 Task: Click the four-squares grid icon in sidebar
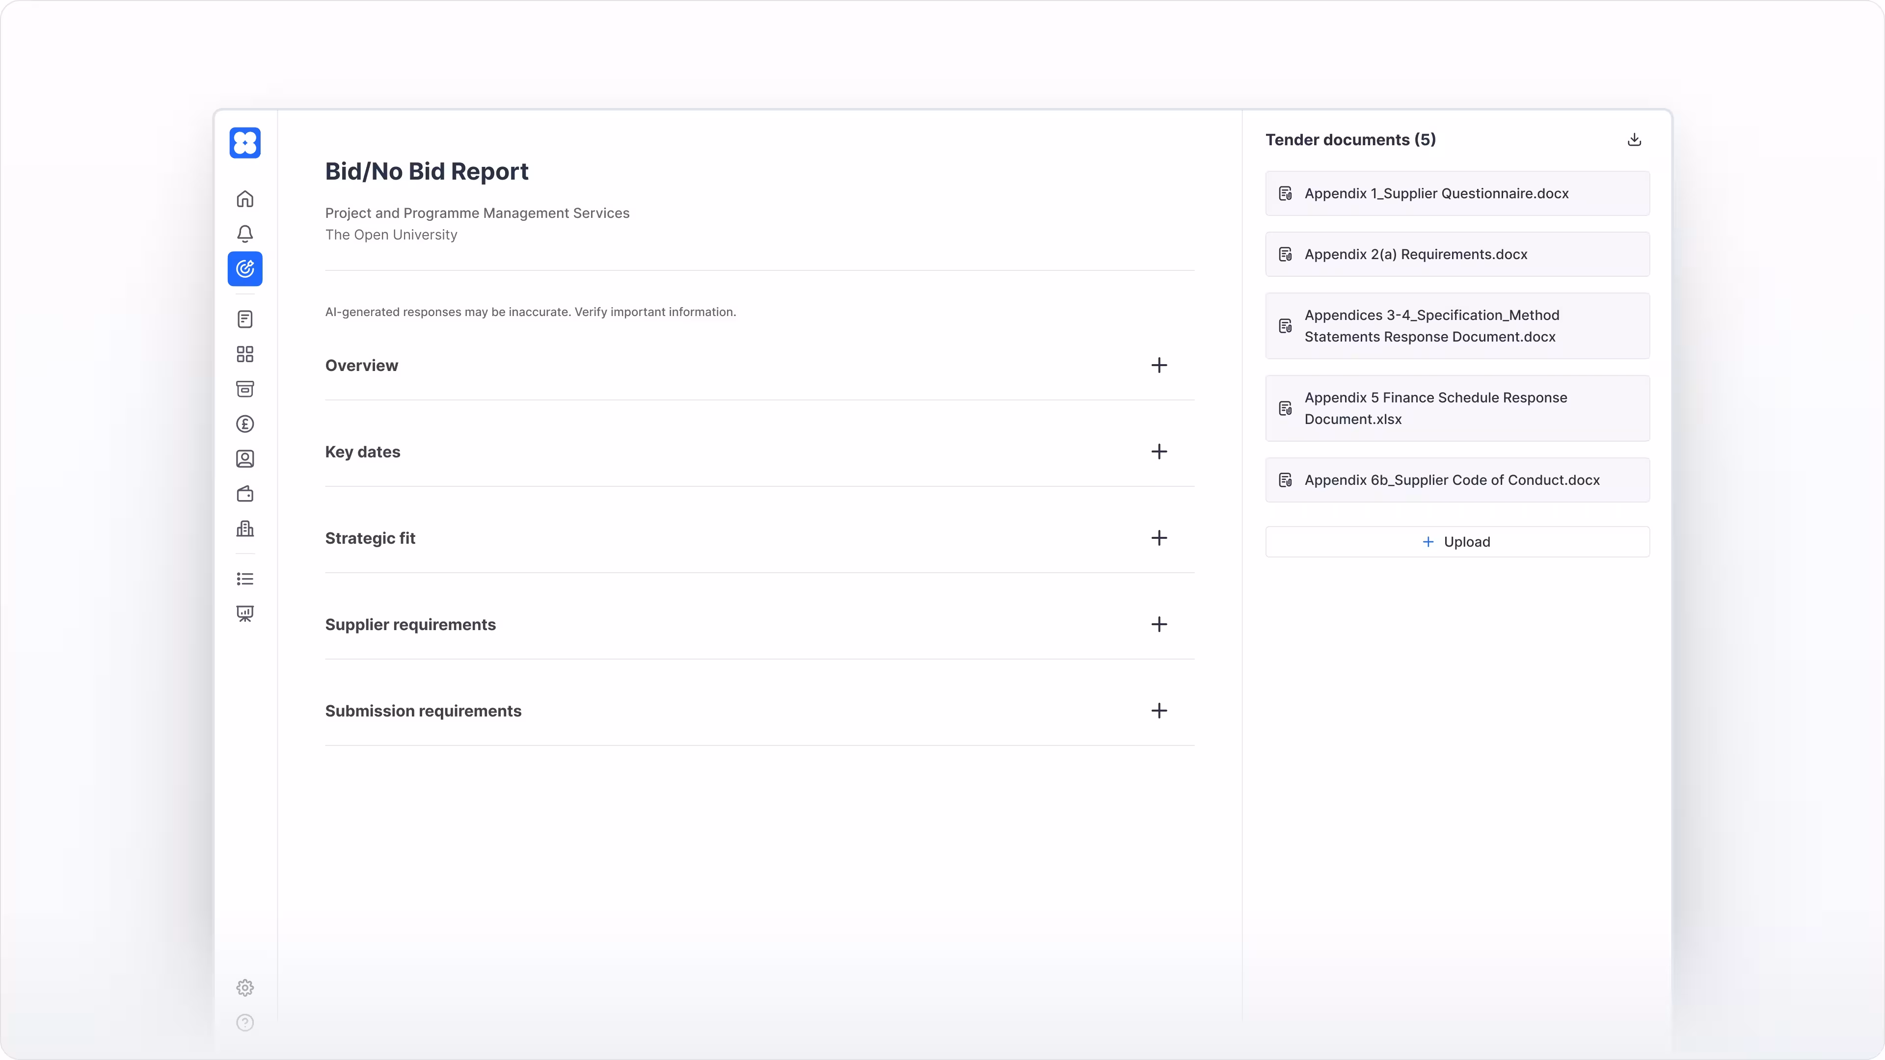tap(245, 354)
